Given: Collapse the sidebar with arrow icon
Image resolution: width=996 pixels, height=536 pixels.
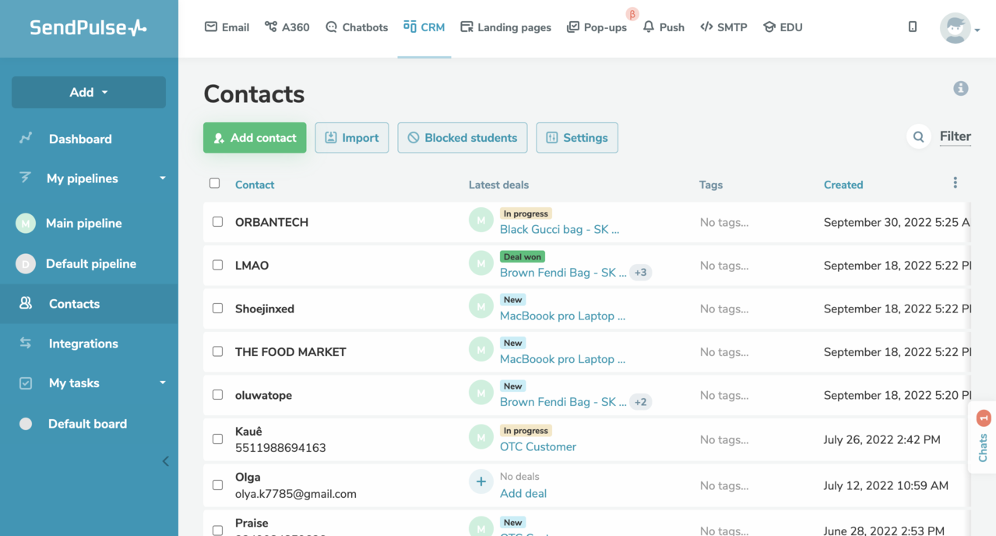Looking at the screenshot, I should point(165,461).
